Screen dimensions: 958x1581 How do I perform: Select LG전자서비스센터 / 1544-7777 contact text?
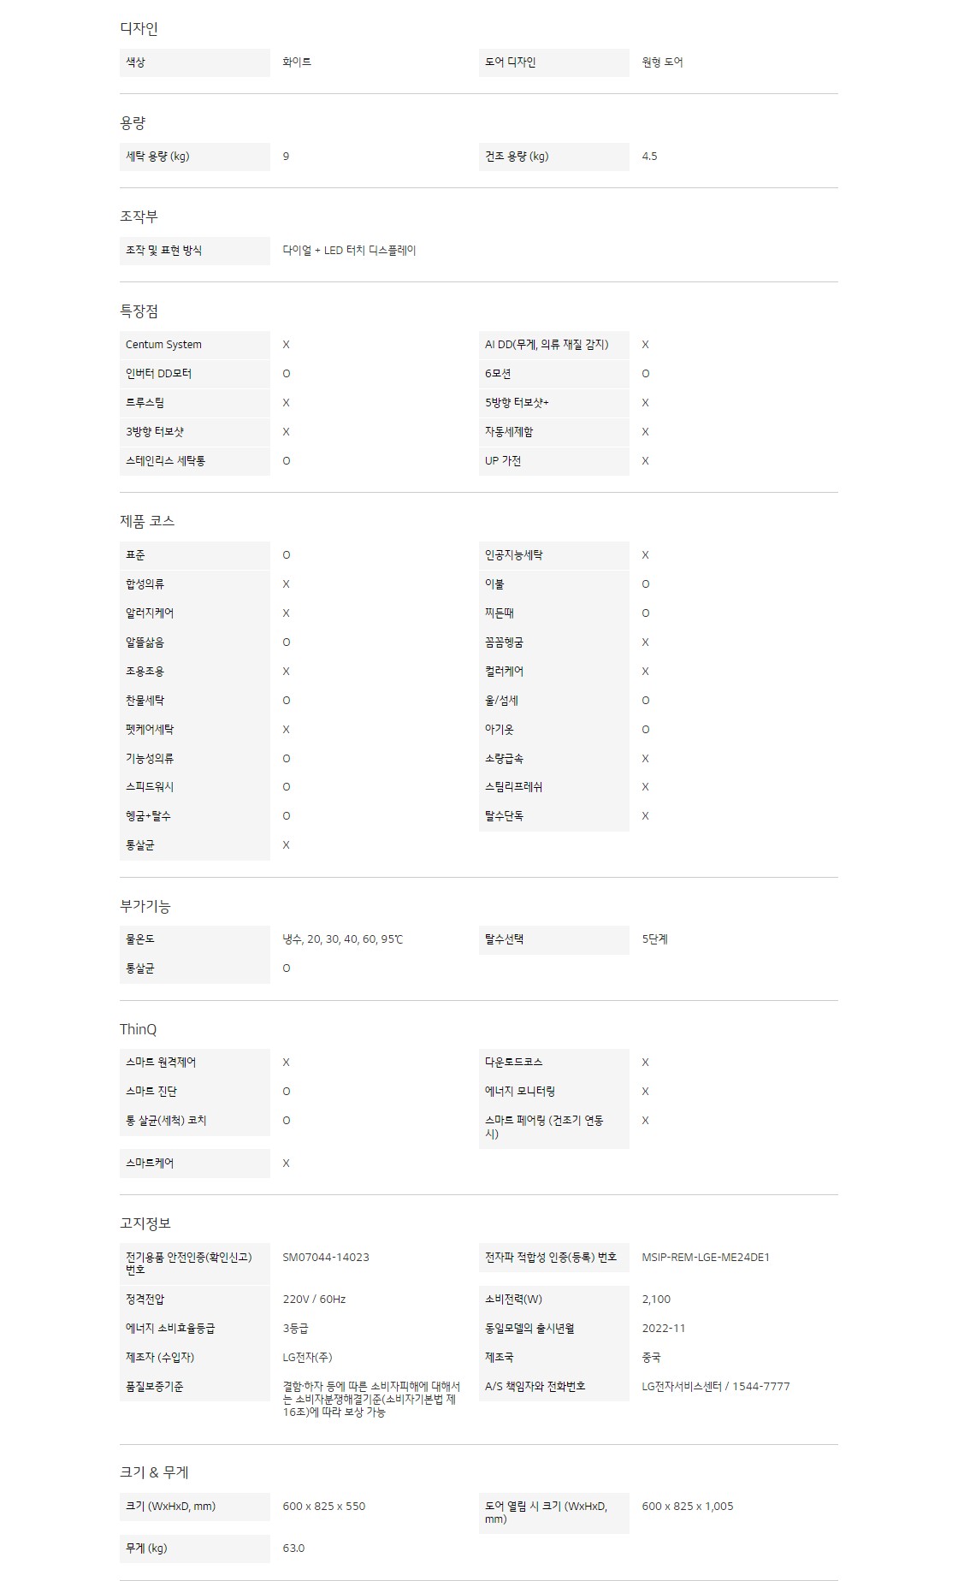click(716, 1387)
